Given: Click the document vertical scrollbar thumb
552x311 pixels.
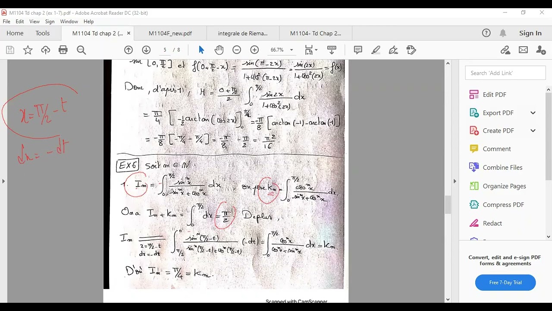Looking at the screenshot, I should (448, 205).
